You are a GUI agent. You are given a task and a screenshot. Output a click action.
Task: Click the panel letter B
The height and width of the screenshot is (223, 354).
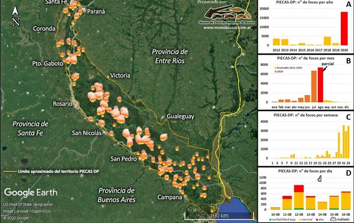(348, 61)
